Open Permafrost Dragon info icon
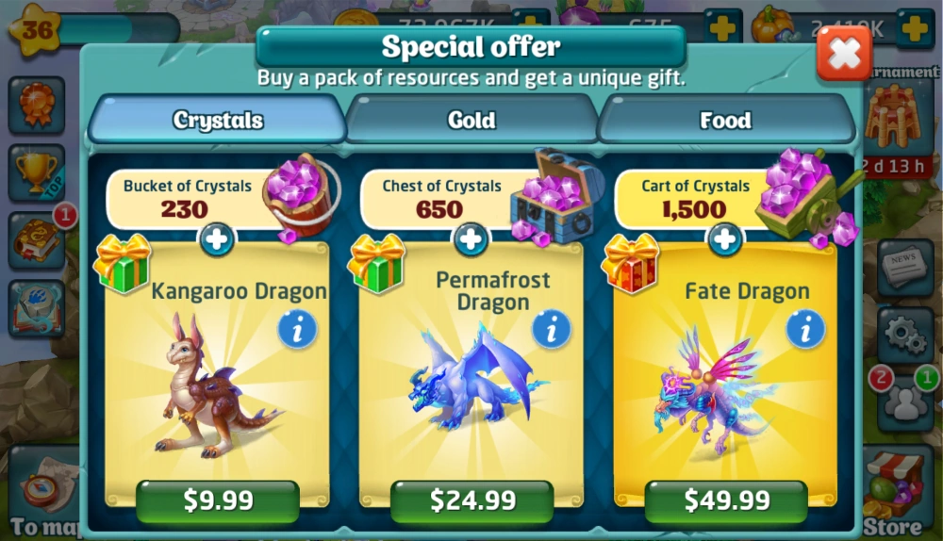 552,330
